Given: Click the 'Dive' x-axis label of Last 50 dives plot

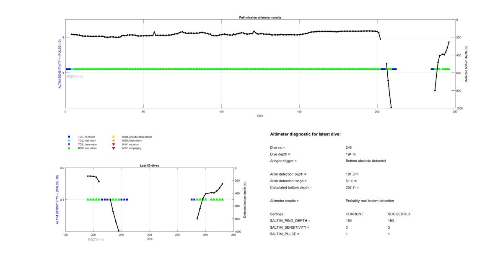Looking at the screenshot, I should click(149, 239).
